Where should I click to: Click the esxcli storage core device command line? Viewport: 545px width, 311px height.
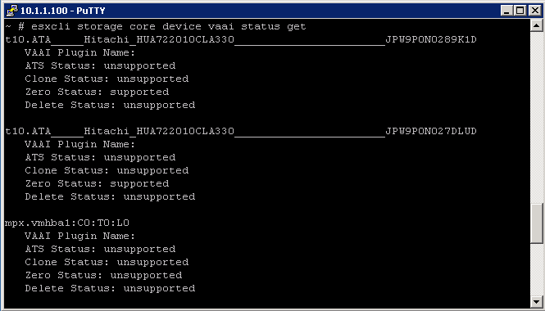tap(156, 27)
